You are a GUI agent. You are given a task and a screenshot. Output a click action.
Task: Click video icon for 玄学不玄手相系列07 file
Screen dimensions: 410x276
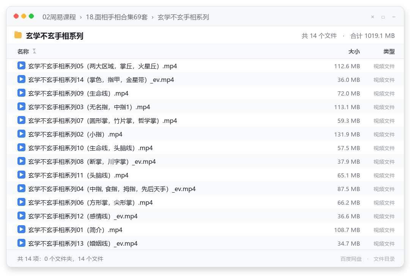point(21,120)
